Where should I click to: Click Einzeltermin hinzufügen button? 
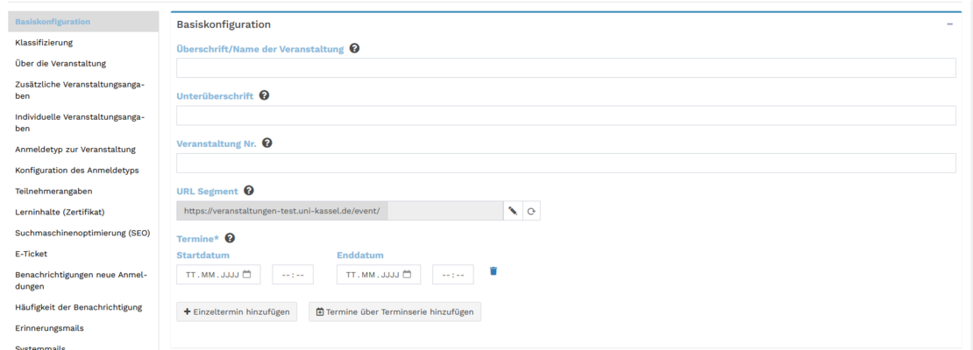237,311
